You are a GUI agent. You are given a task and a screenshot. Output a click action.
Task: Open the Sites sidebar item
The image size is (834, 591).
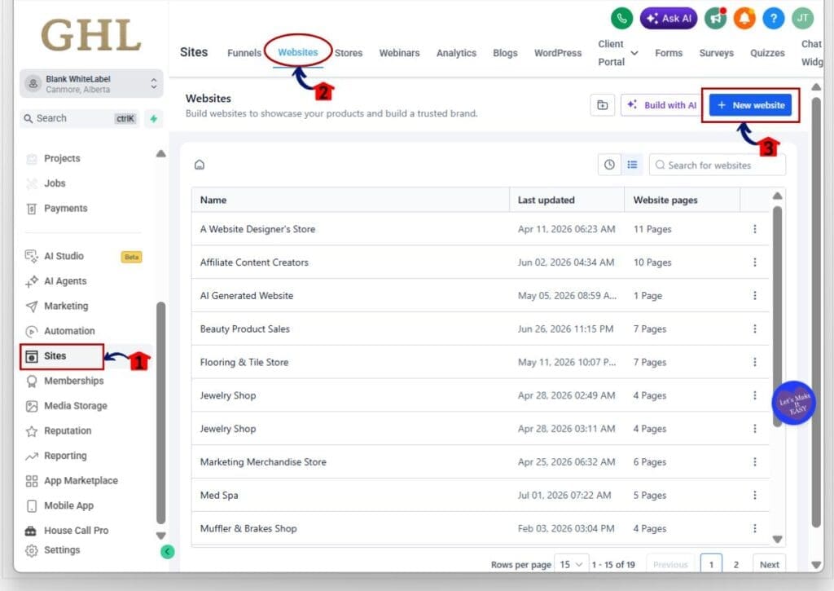click(x=62, y=356)
